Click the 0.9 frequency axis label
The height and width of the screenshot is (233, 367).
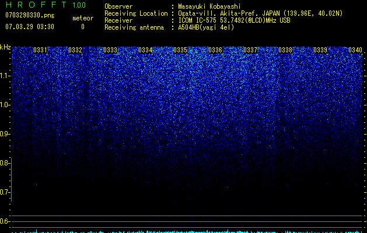click(5, 134)
